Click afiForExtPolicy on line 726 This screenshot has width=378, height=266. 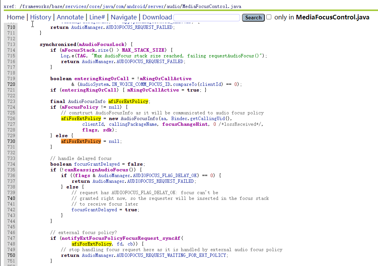coord(81,118)
